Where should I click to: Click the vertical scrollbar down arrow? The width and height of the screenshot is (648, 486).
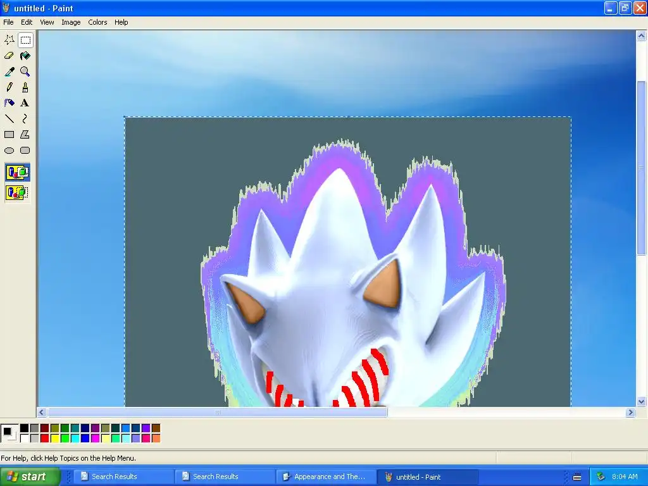(x=641, y=401)
